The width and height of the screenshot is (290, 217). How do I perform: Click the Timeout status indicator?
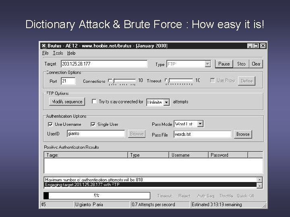point(164,196)
